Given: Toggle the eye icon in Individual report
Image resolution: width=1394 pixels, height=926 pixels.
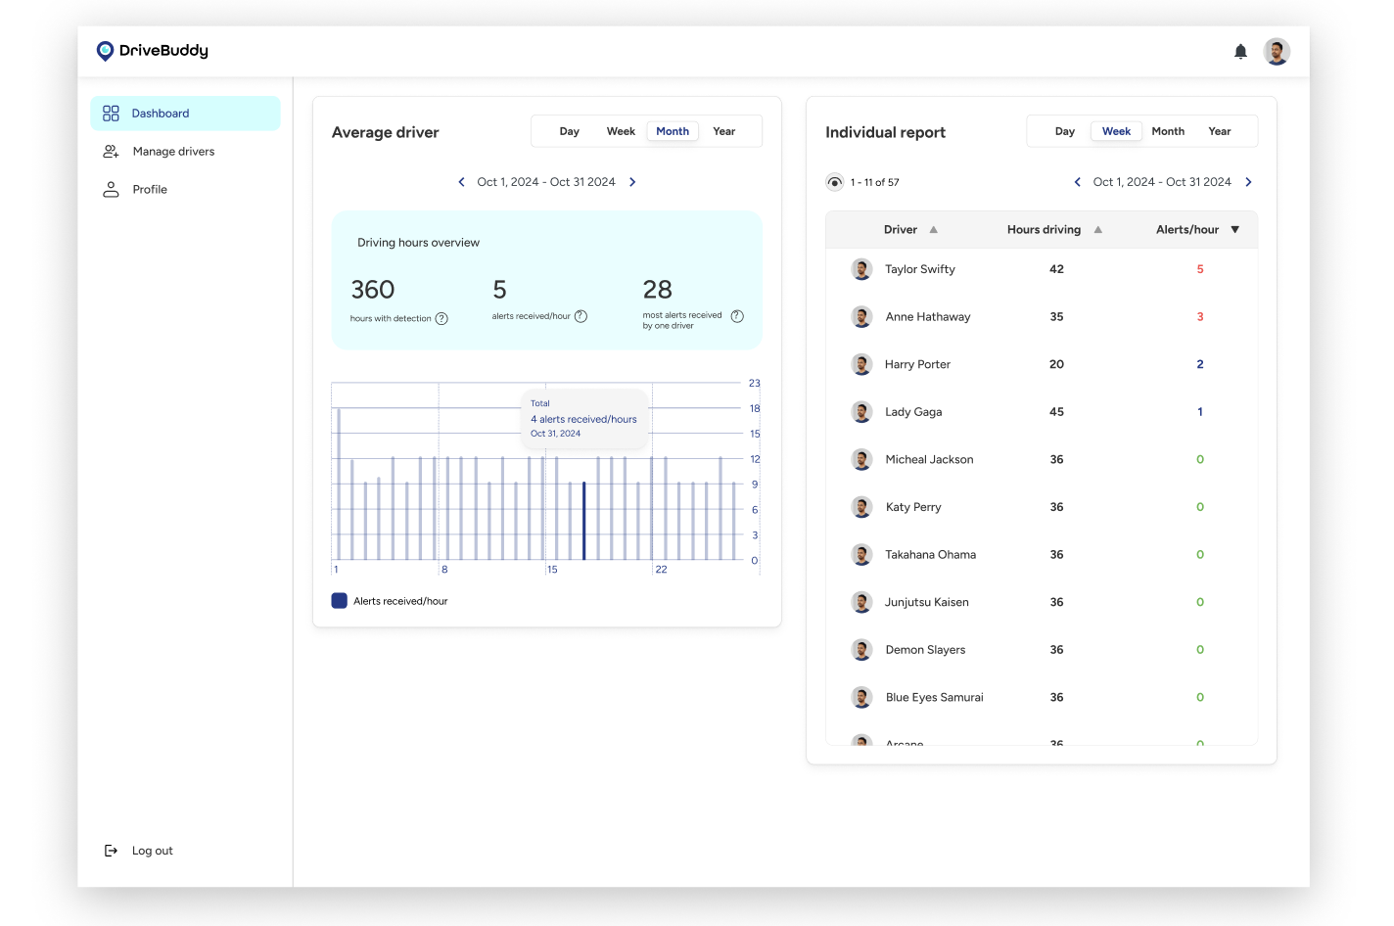Looking at the screenshot, I should click(834, 182).
